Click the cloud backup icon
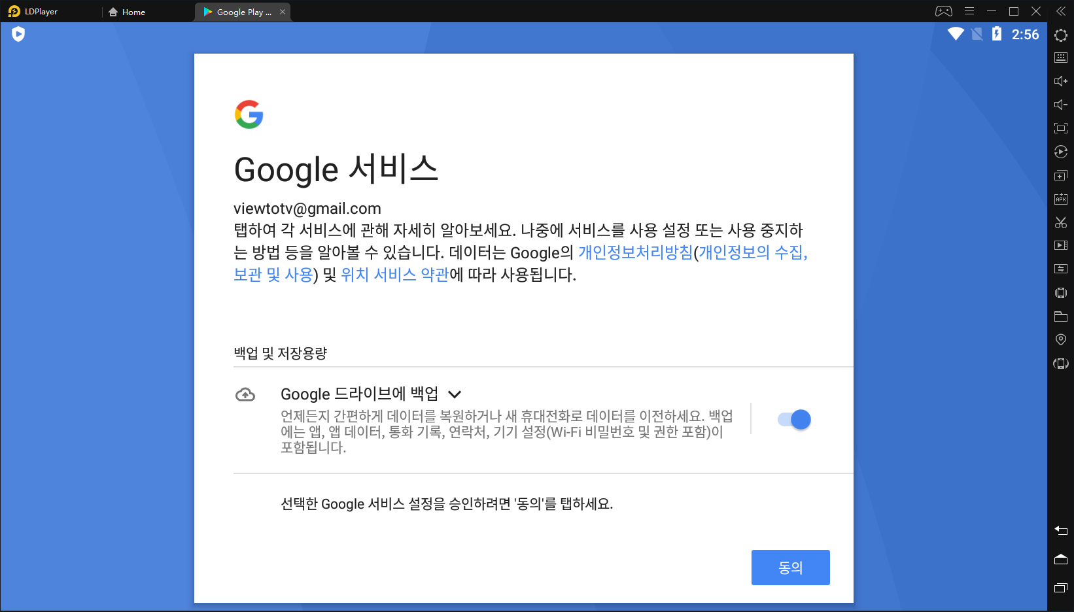1074x612 pixels. click(x=245, y=394)
